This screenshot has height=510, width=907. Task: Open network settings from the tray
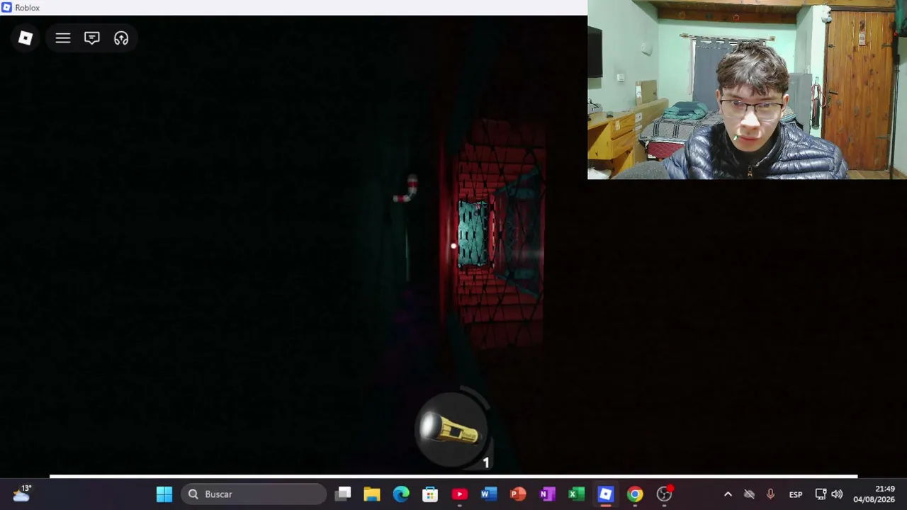(x=821, y=494)
